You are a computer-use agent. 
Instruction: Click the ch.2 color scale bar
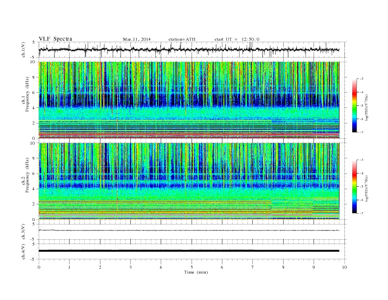click(354, 186)
